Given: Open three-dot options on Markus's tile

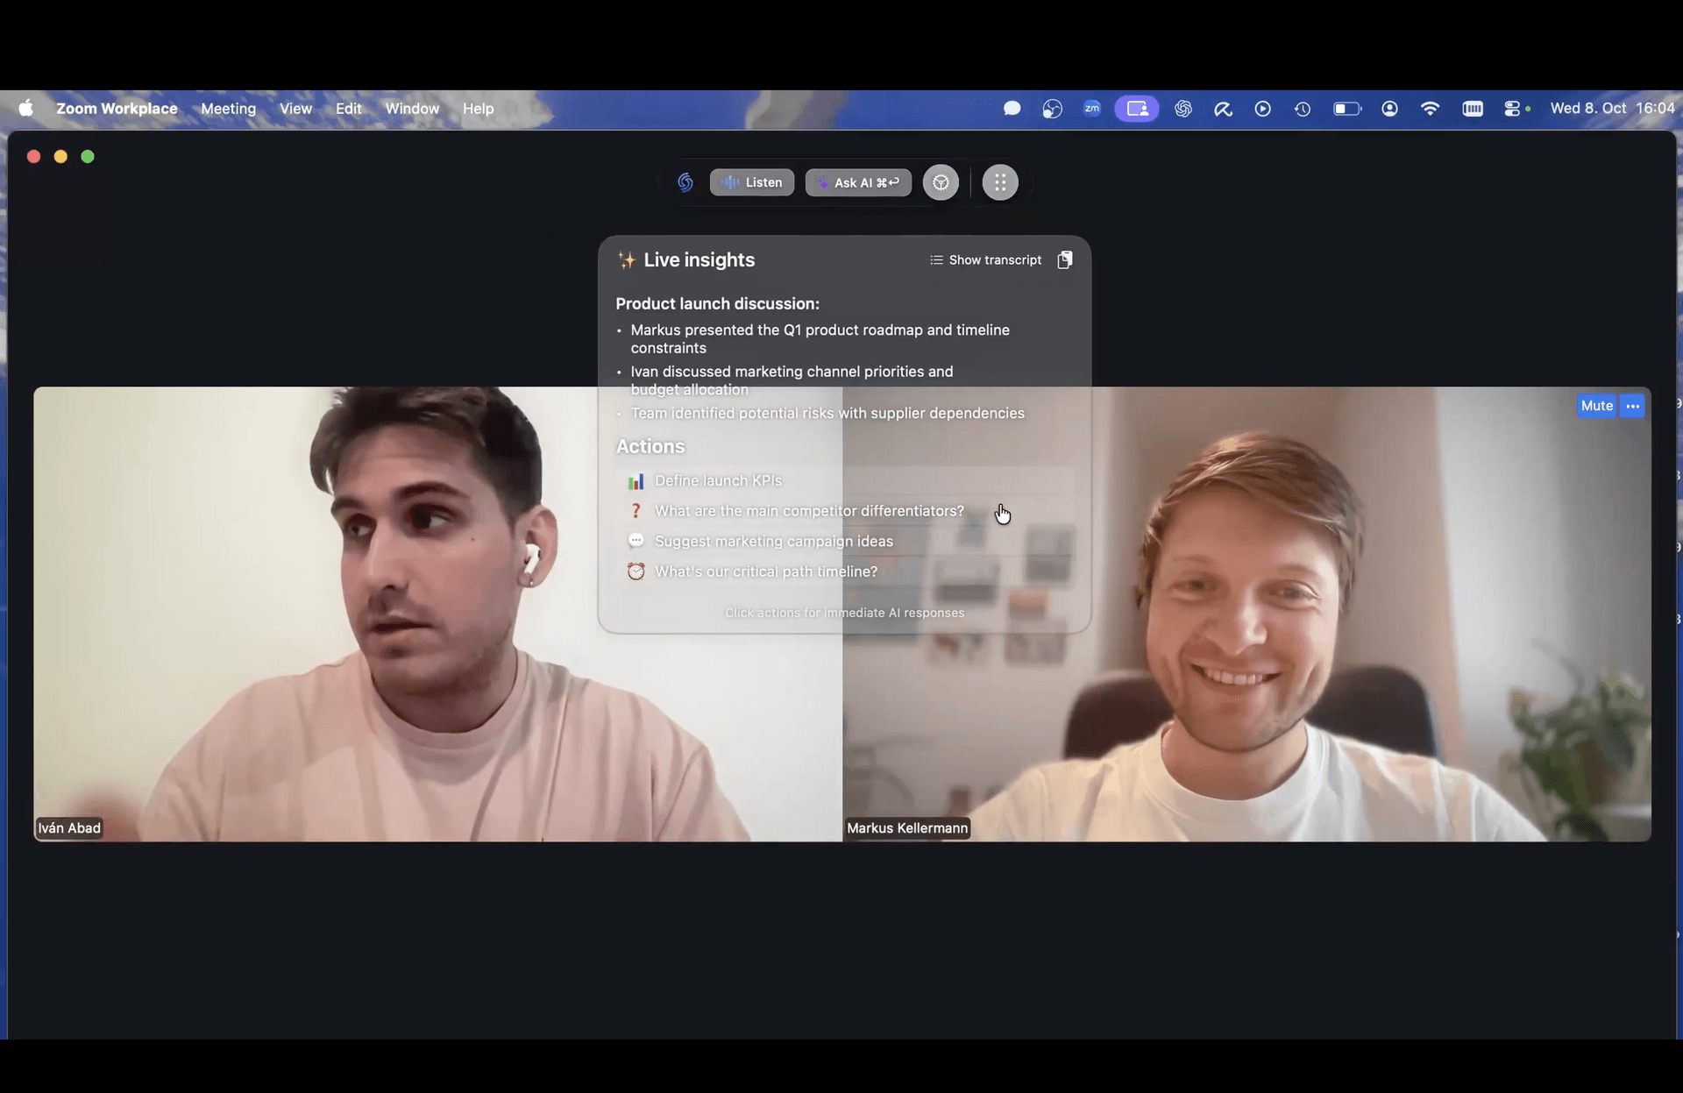Looking at the screenshot, I should pos(1632,406).
